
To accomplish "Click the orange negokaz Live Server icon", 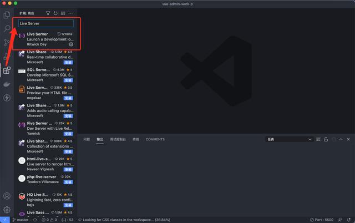I will coord(22,89).
